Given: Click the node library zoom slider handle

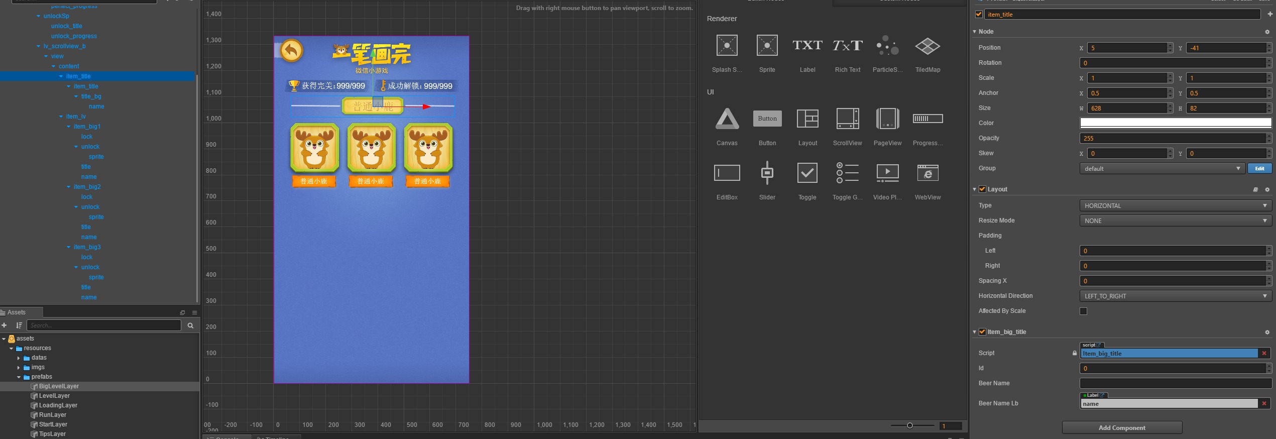Looking at the screenshot, I should [909, 426].
